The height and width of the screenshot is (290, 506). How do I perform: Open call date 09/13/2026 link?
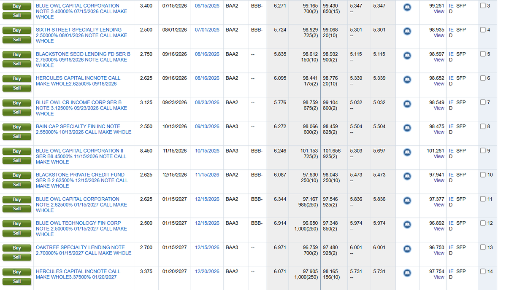(x=207, y=126)
